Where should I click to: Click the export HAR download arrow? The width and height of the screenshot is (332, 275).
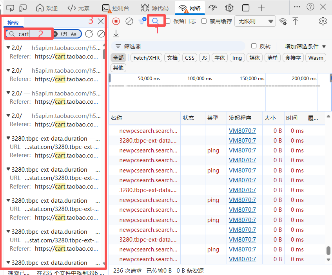coord(116,34)
